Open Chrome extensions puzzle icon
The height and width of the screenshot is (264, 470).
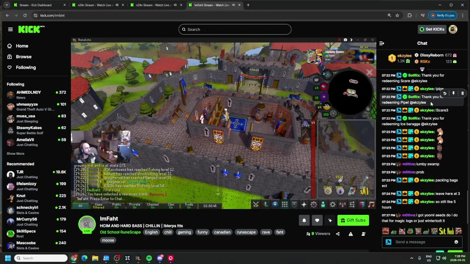(409, 15)
